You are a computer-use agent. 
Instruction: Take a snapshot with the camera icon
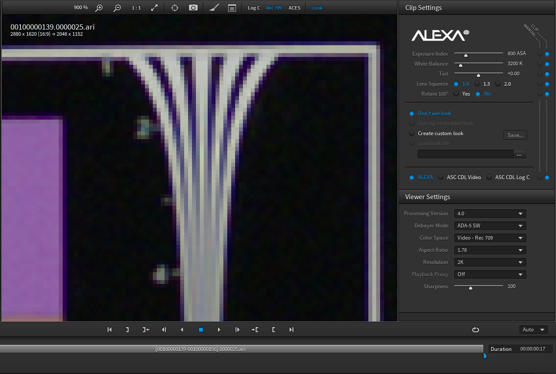tap(193, 8)
